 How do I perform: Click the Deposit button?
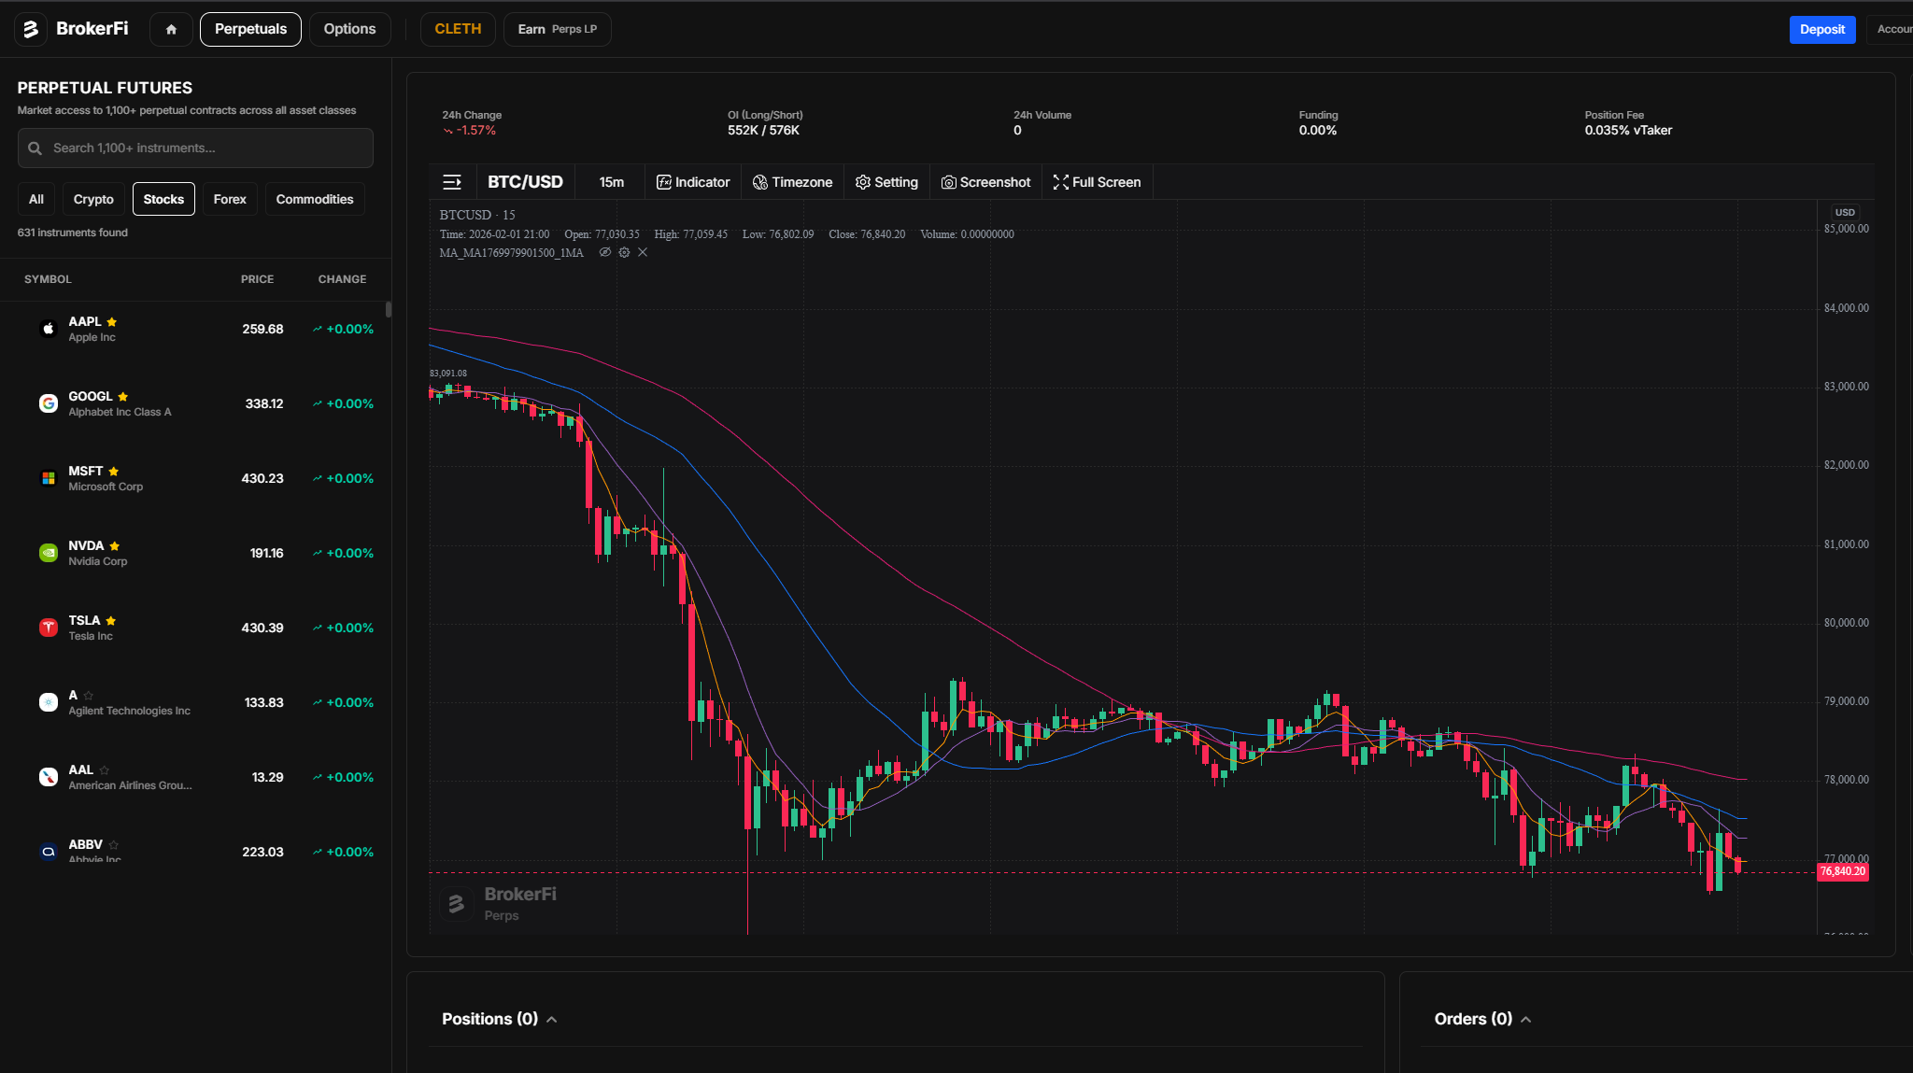(x=1821, y=29)
